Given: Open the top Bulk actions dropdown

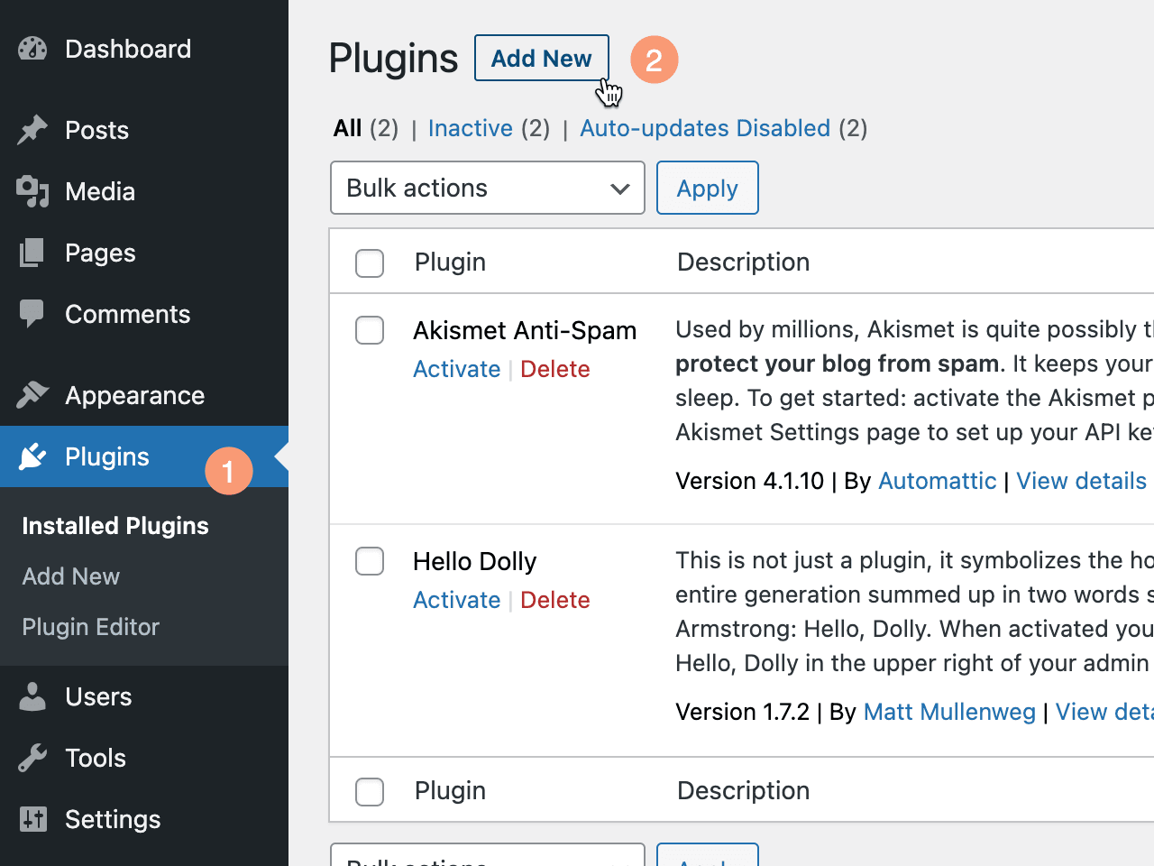Looking at the screenshot, I should (488, 188).
